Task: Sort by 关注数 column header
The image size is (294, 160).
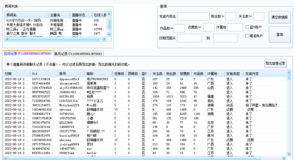Action: tap(158, 74)
